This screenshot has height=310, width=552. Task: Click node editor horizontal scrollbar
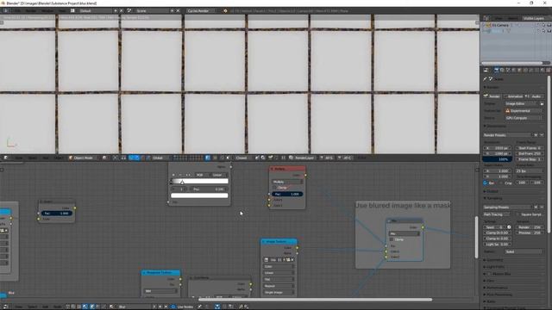click(x=316, y=300)
